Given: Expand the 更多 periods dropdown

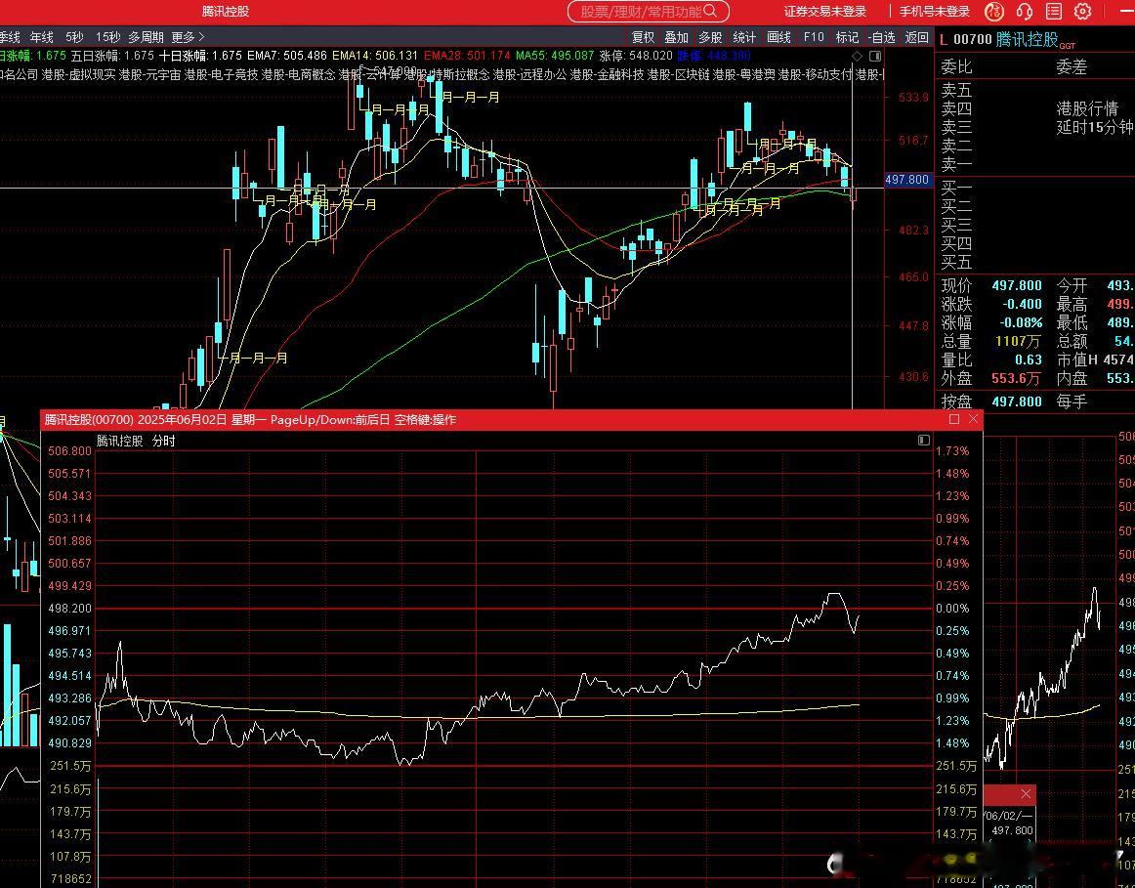Looking at the screenshot, I should point(189,37).
